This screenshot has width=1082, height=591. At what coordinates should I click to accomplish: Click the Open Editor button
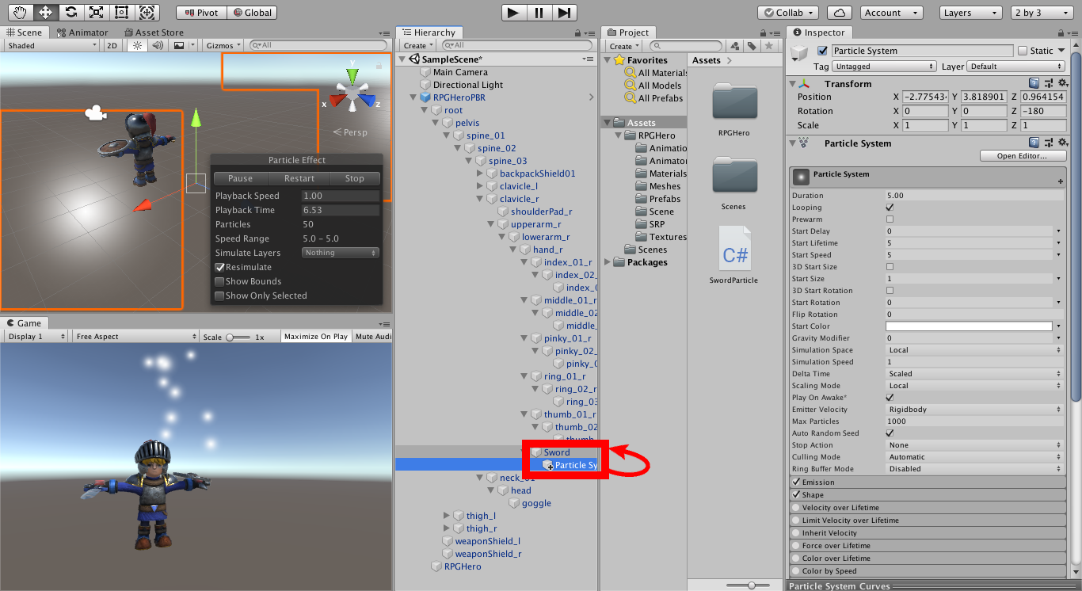click(x=1022, y=156)
